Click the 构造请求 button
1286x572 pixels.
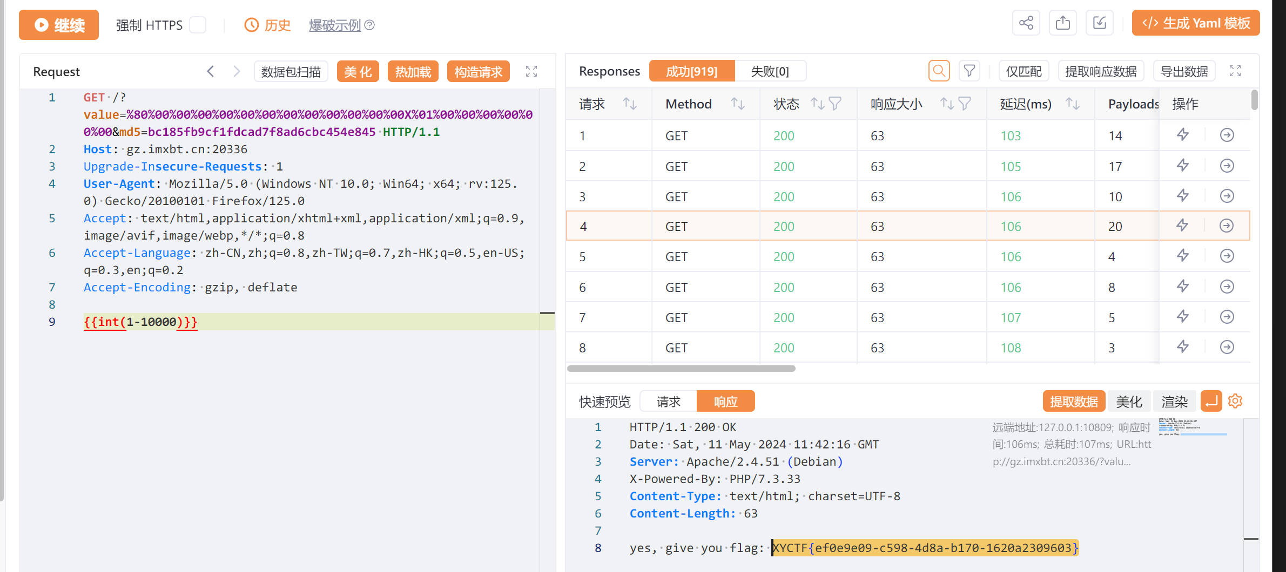pos(479,71)
